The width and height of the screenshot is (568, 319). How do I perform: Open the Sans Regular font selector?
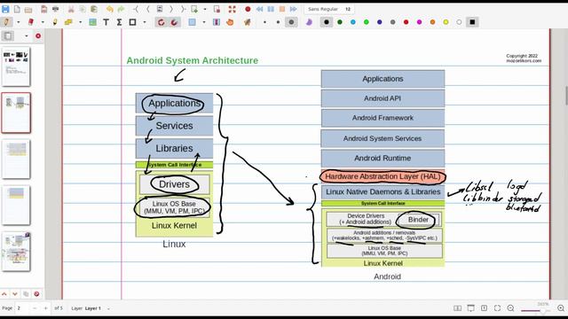329,9
